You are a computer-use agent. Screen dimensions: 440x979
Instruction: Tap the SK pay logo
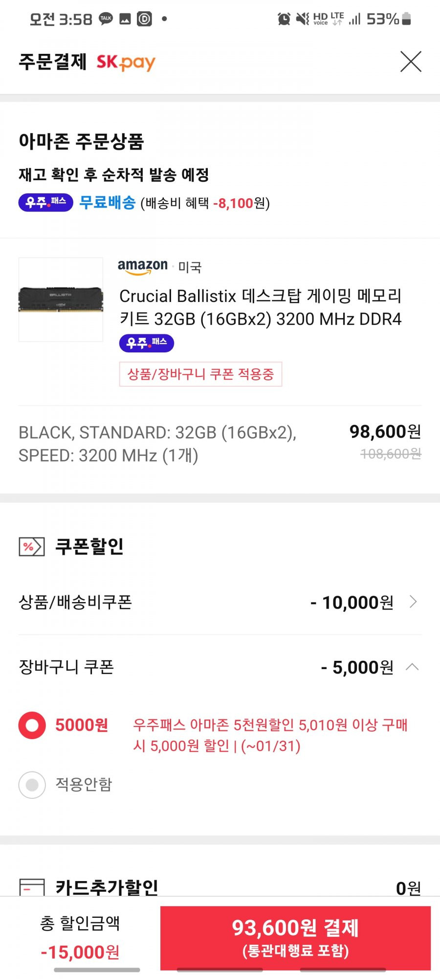point(126,62)
